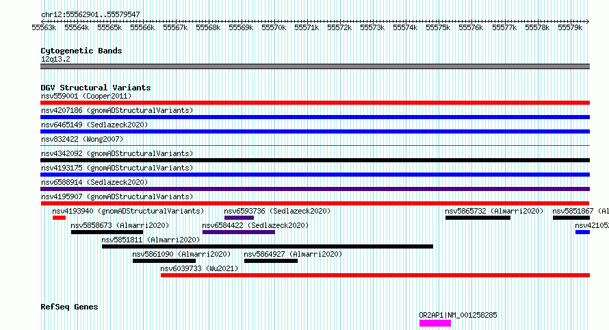Click the blue nsv6465149 Sedlazeck2020 bar
This screenshot has height=330, width=609.
point(315,131)
